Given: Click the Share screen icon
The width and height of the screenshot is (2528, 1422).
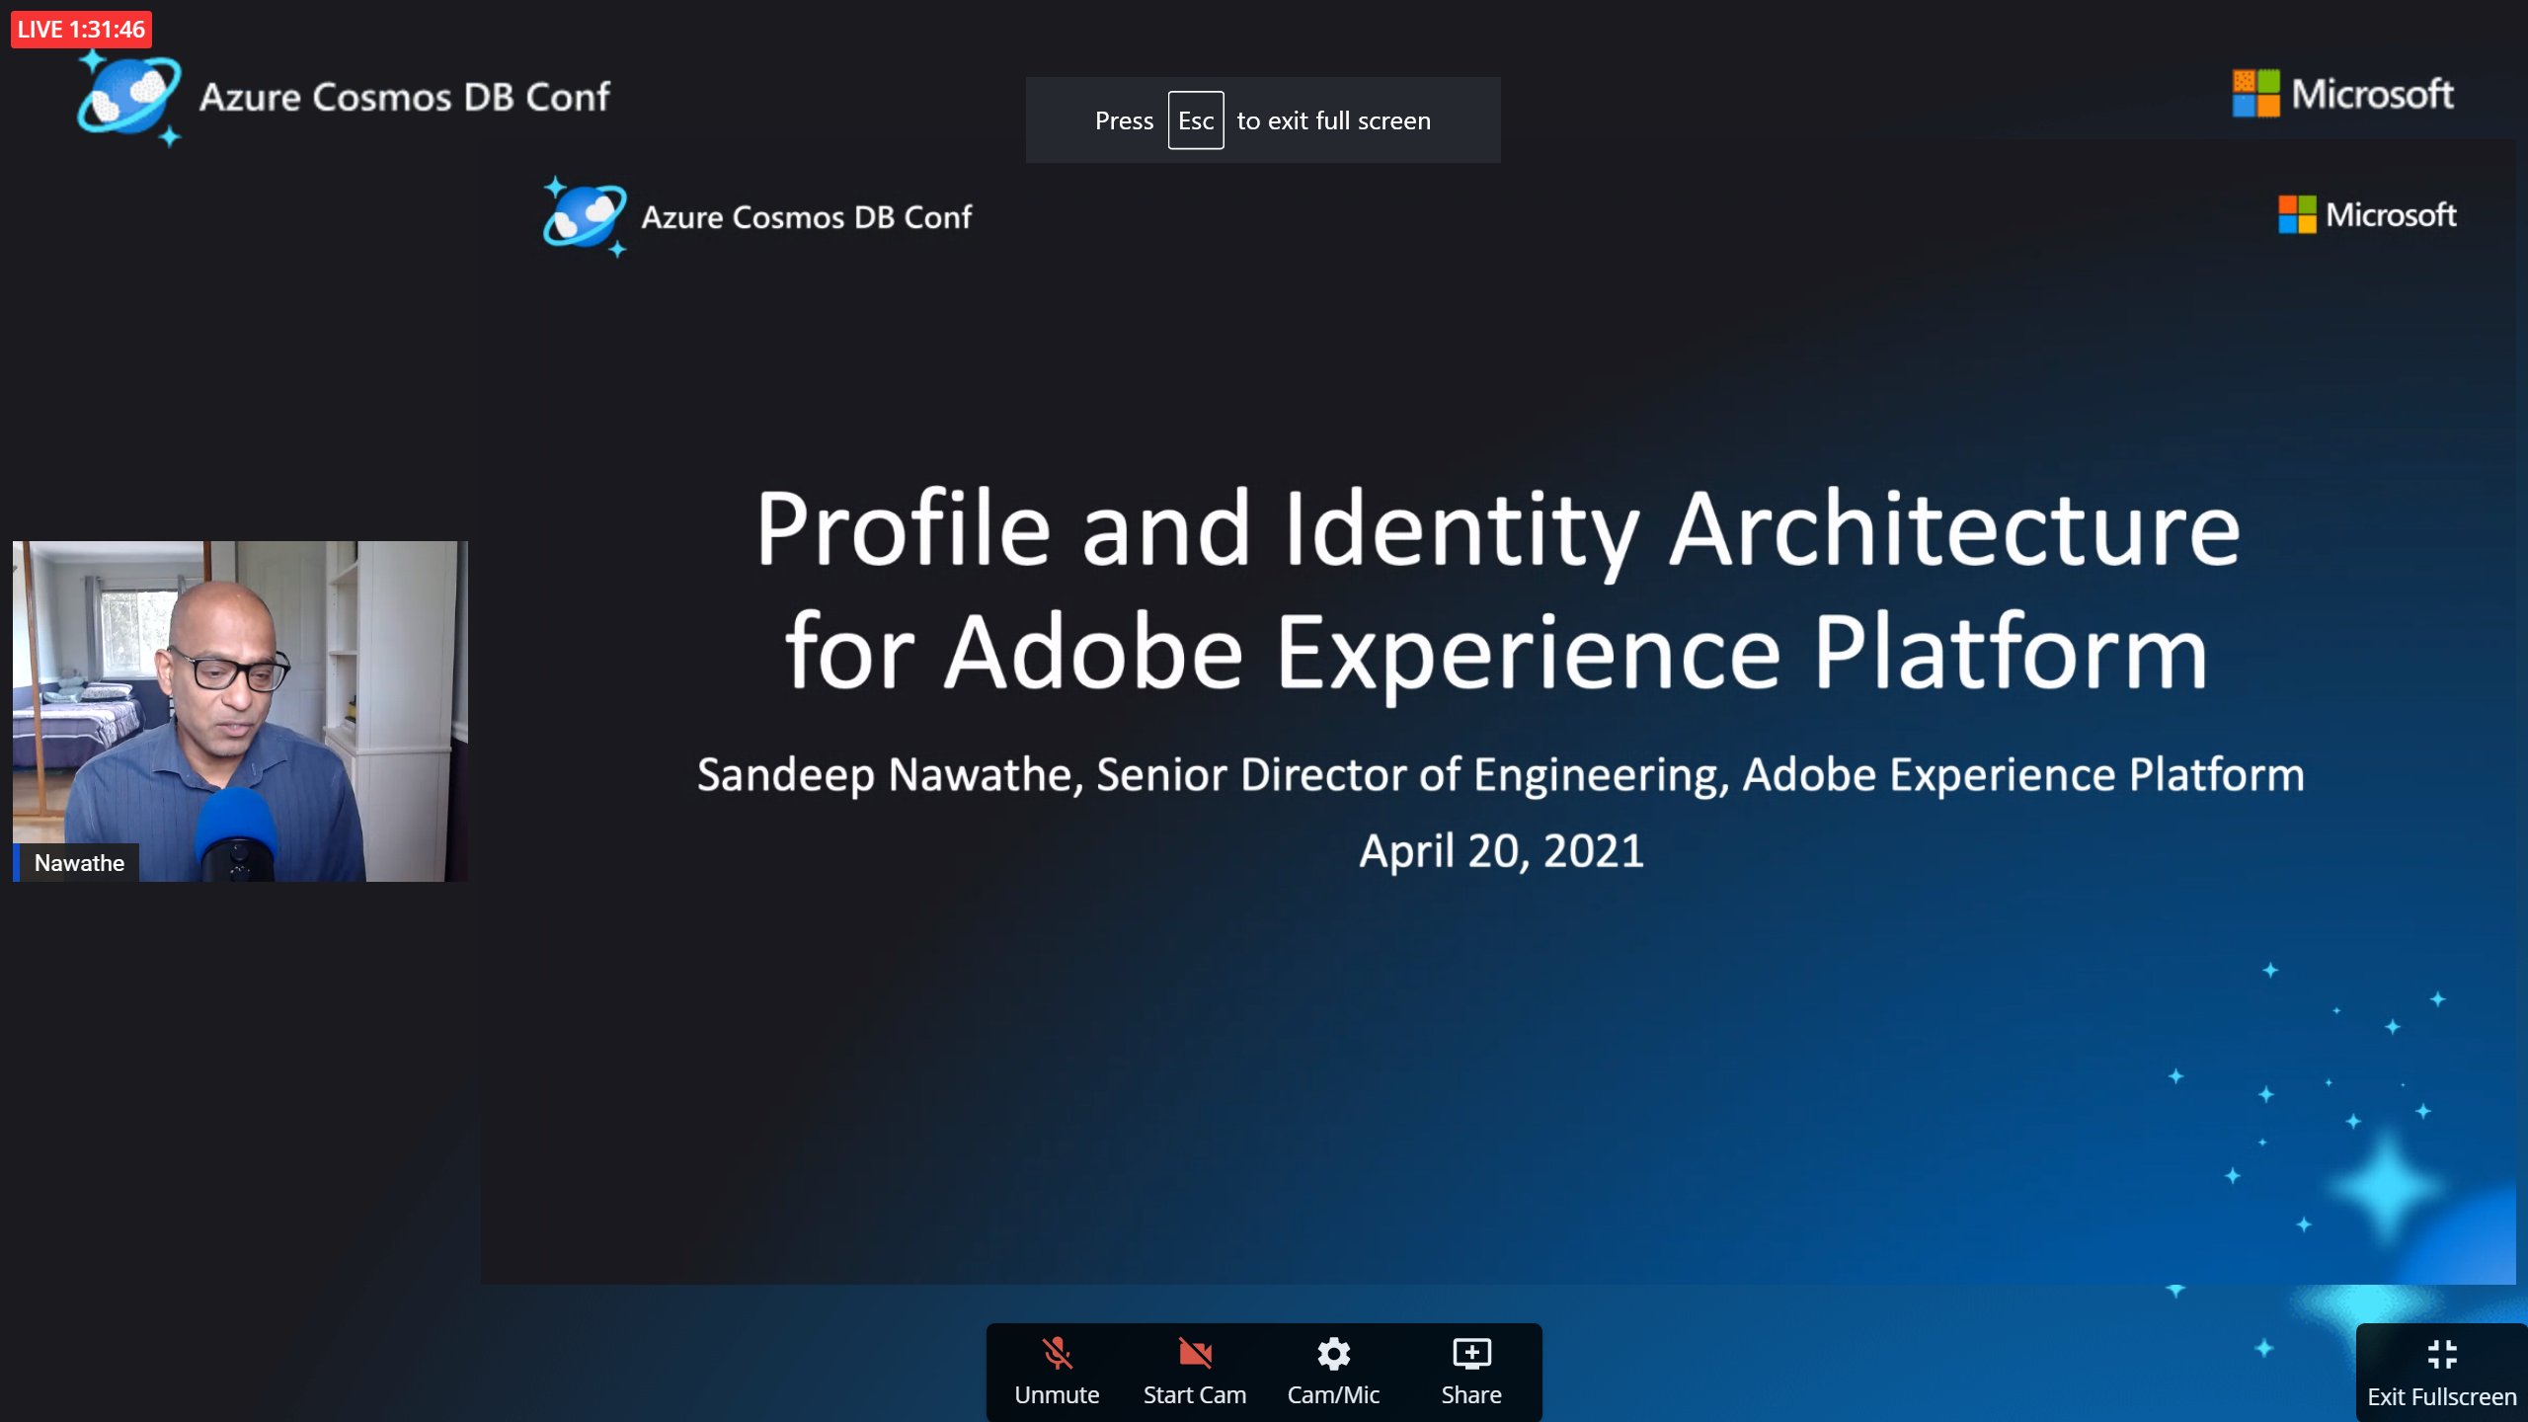Looking at the screenshot, I should coord(1471,1354).
